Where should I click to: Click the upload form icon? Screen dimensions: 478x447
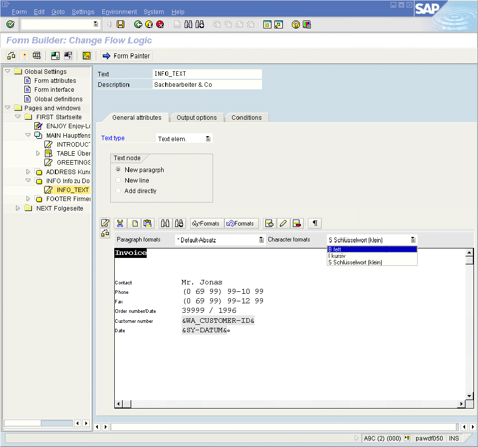(68, 56)
